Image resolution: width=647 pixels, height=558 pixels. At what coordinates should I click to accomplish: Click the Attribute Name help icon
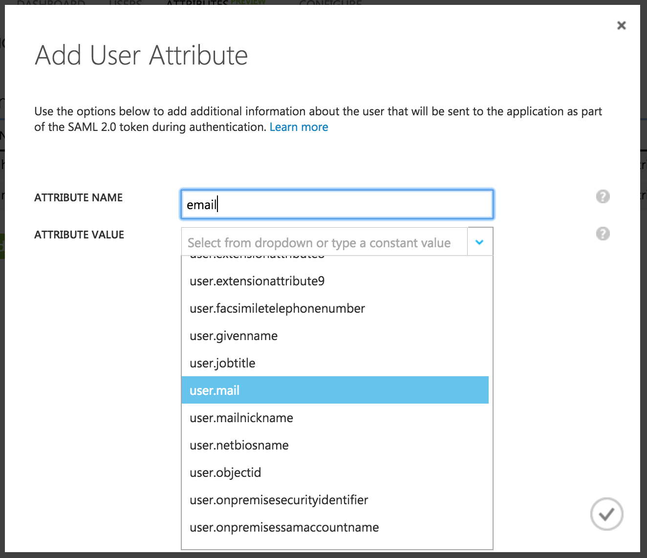tap(603, 196)
